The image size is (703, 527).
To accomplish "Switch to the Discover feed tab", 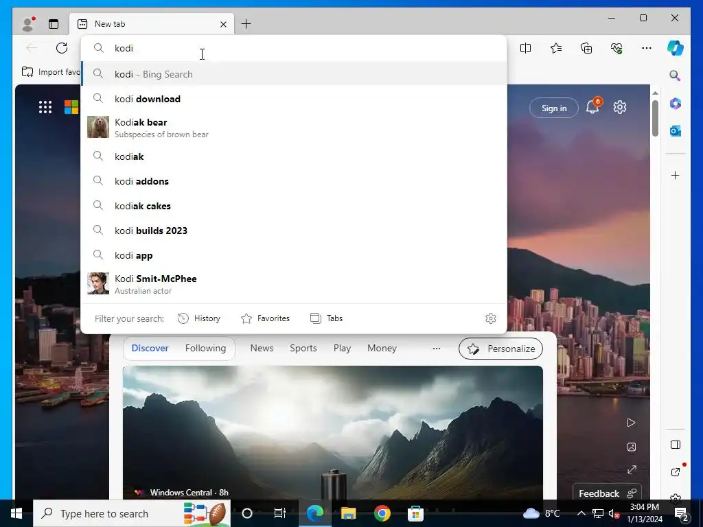I will point(150,348).
